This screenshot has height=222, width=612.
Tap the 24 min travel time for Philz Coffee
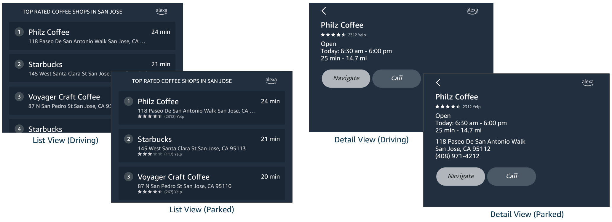[270, 101]
